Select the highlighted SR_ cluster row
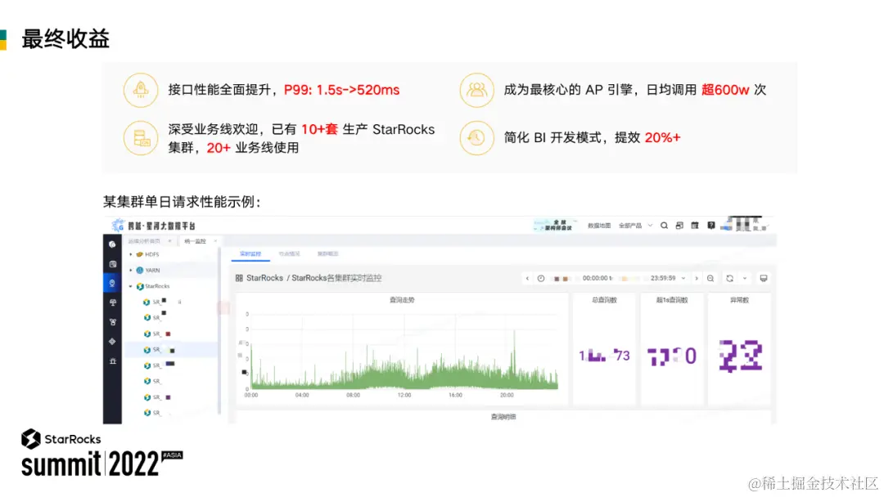Image resolution: width=884 pixels, height=497 pixels. (169, 350)
